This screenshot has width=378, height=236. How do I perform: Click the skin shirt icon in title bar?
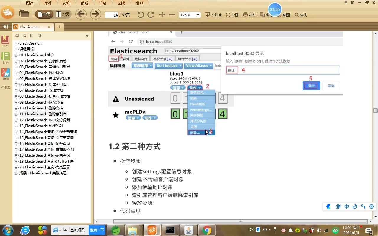pos(352,3)
